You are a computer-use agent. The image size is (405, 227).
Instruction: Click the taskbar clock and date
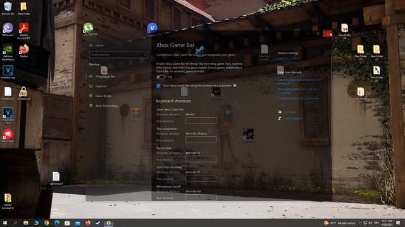[x=387, y=223]
